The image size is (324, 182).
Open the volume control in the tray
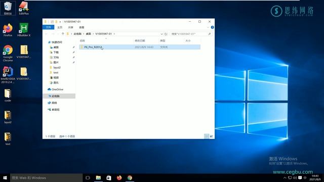[x=295, y=178]
